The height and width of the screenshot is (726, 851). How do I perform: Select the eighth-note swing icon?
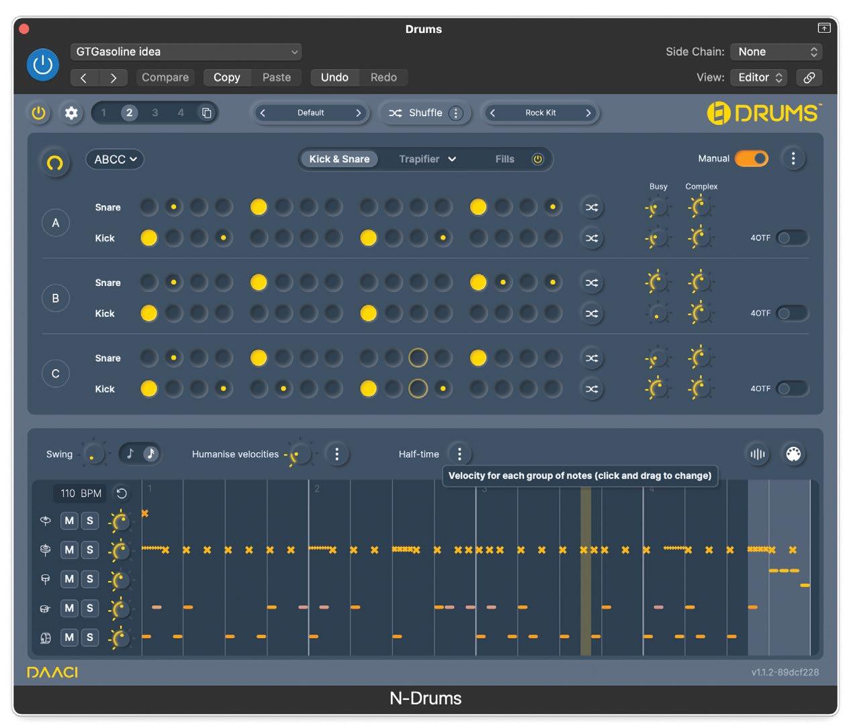(x=130, y=454)
